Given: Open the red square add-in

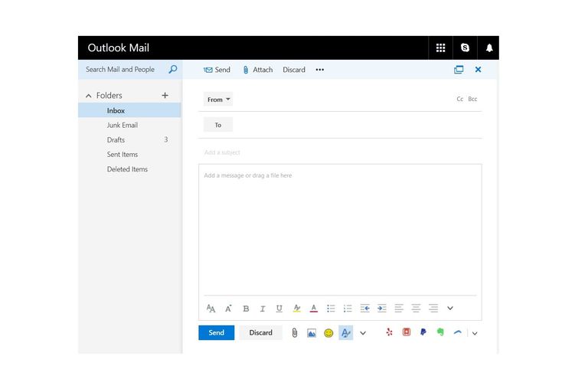Looking at the screenshot, I should point(407,332).
